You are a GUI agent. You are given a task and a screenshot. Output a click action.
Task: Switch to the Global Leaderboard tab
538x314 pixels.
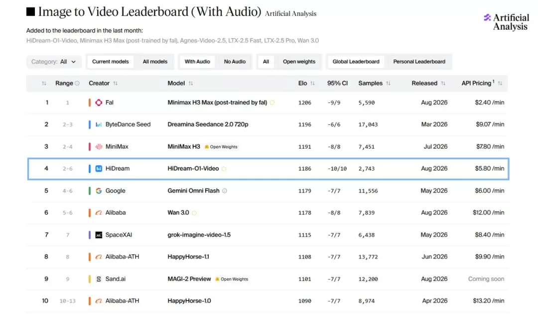[x=356, y=62]
